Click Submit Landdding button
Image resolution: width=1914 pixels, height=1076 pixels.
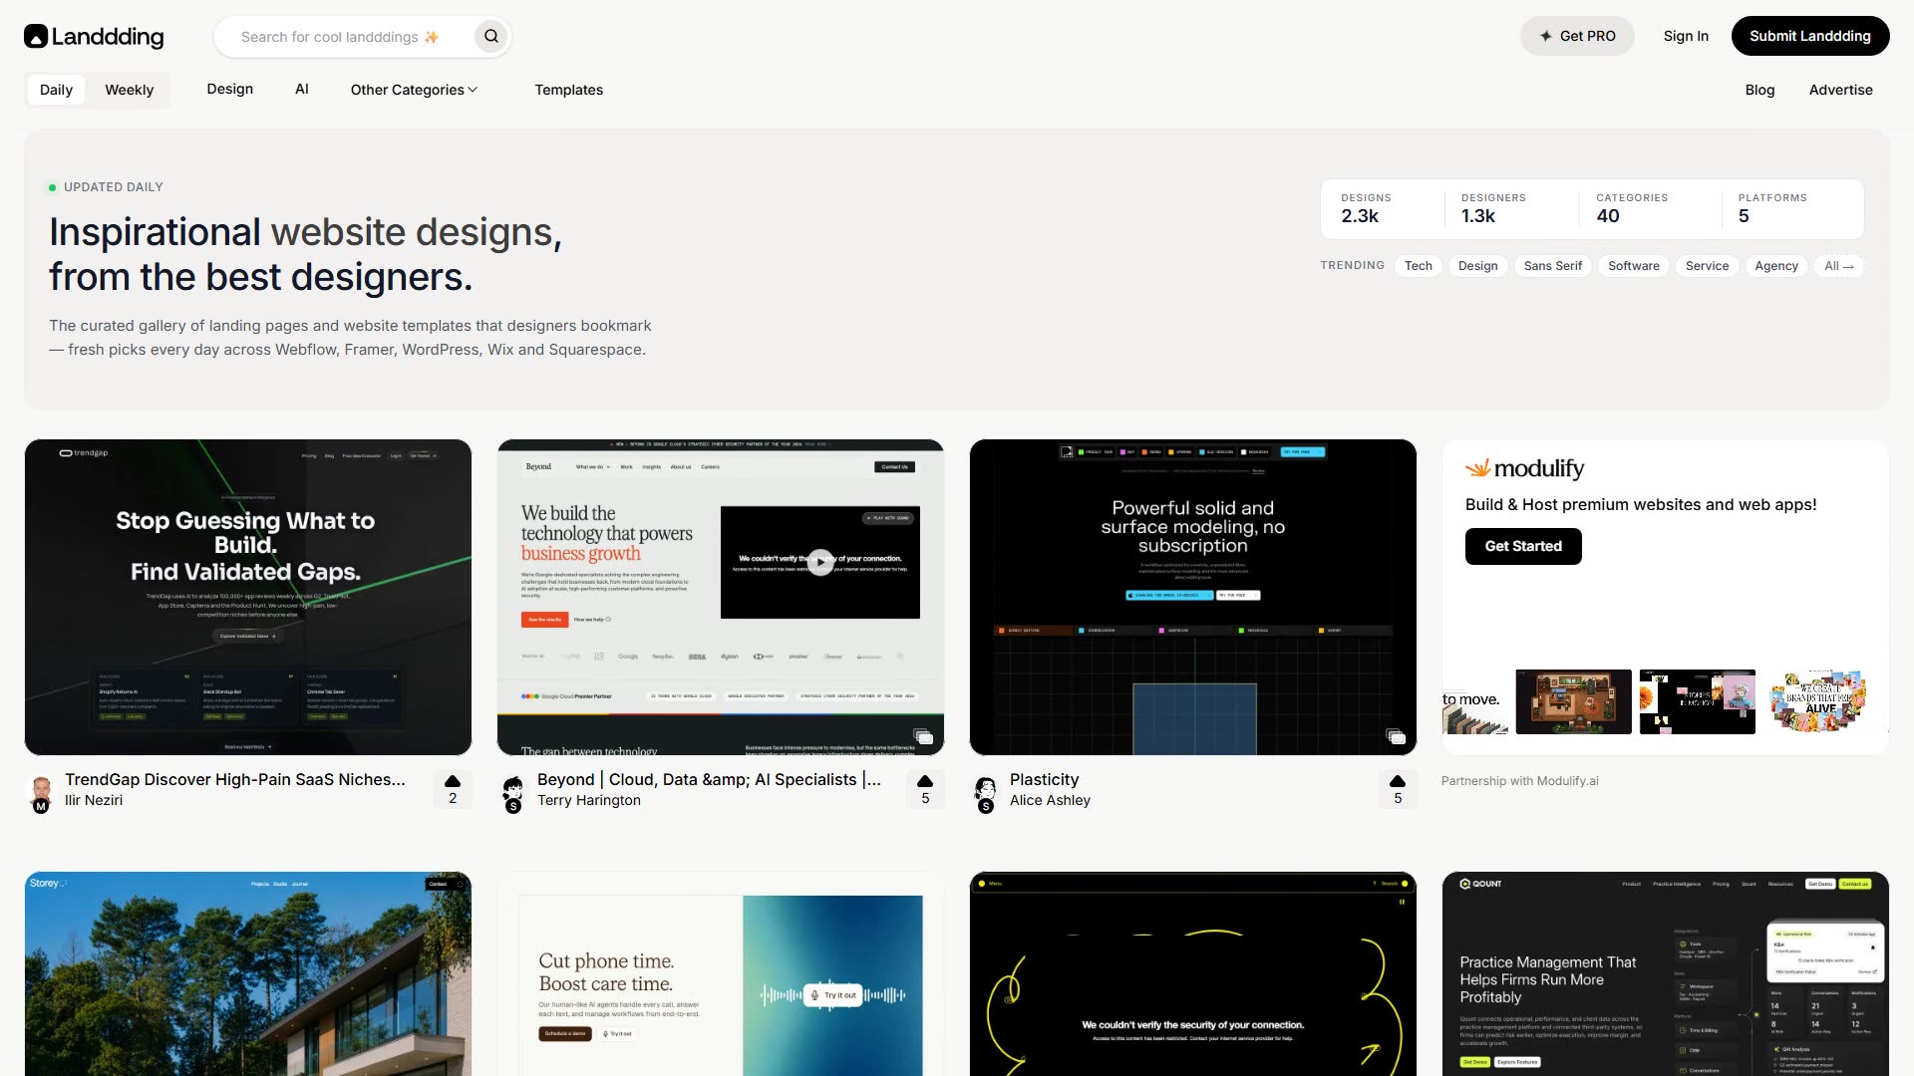click(x=1810, y=36)
